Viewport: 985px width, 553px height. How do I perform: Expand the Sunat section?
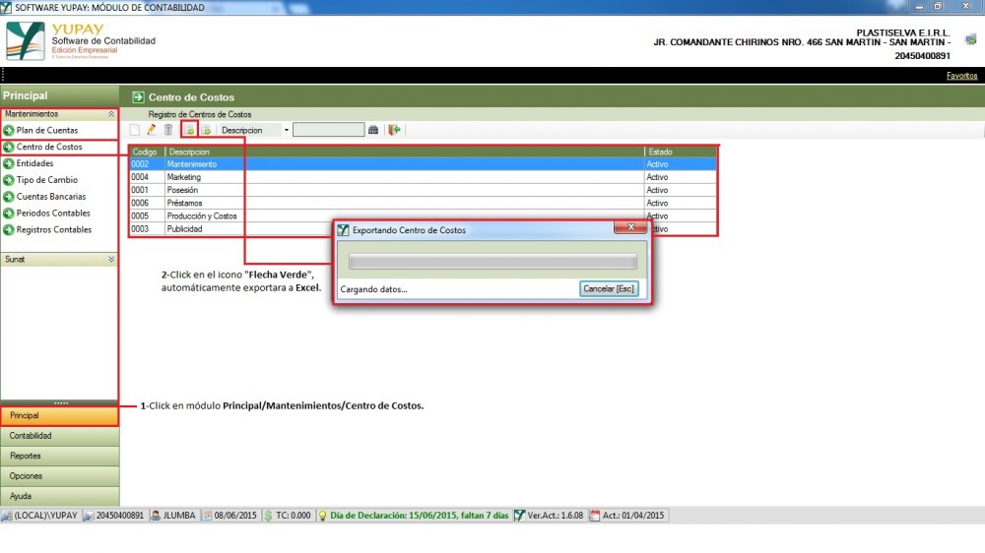point(111,259)
